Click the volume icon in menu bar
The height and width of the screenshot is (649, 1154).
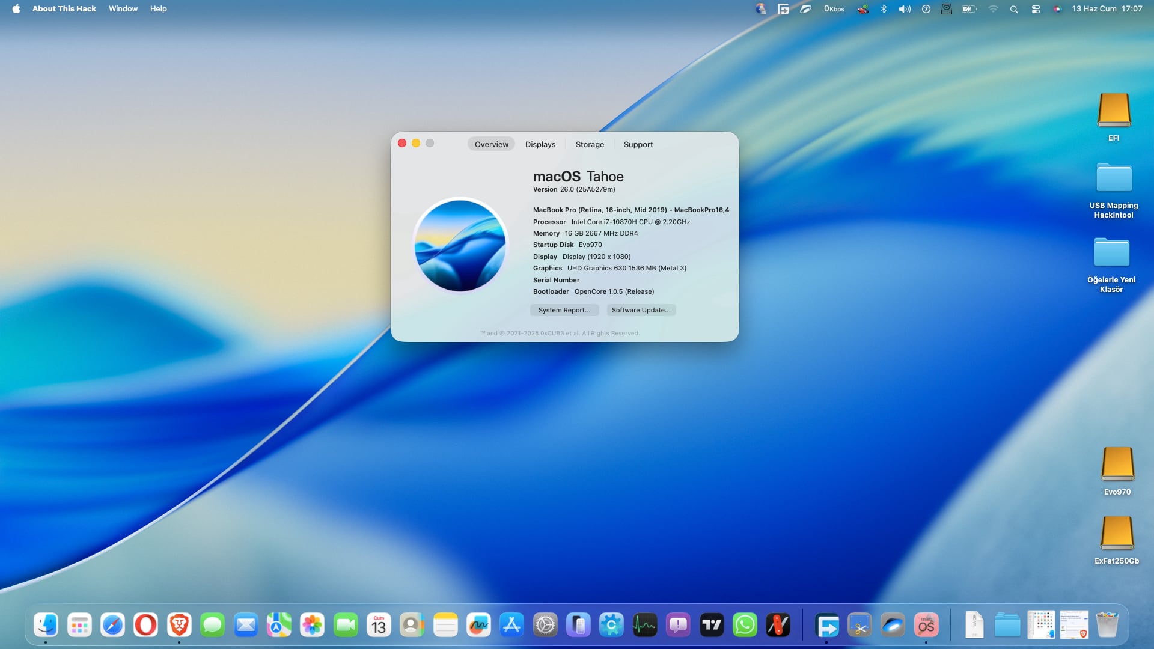point(905,9)
